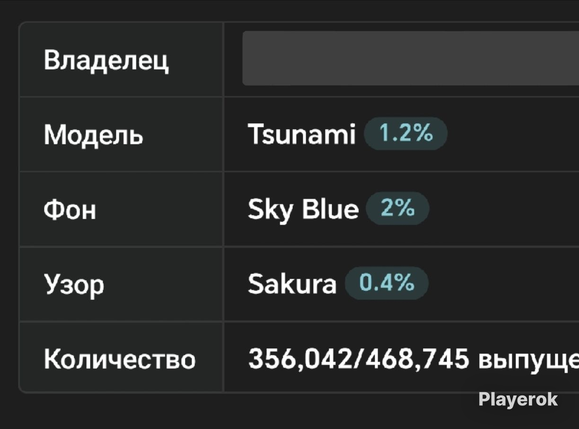Viewport: 579px width, 429px height.
Task: Click the Узор row label
Action: pos(74,285)
